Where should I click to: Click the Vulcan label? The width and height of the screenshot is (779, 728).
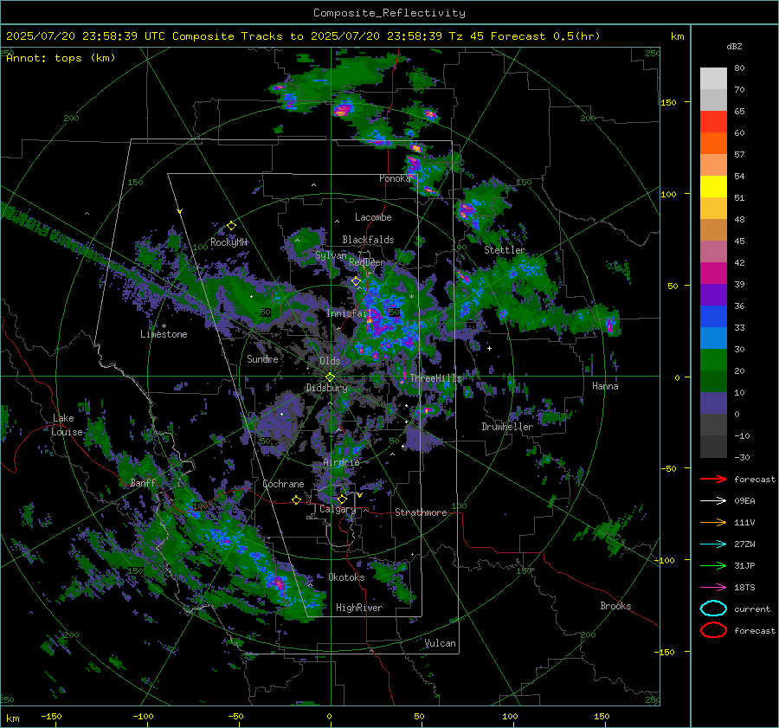(441, 643)
